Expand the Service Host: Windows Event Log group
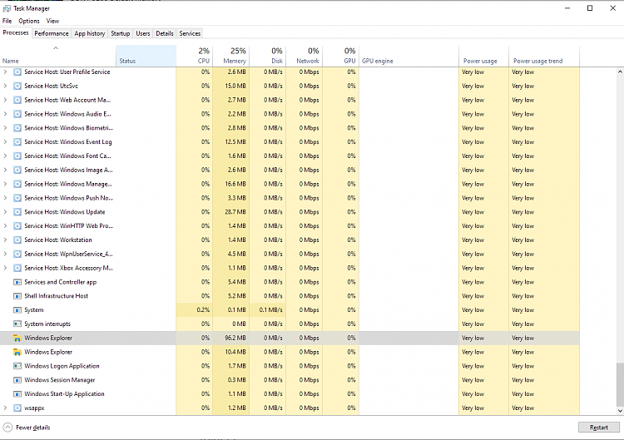This screenshot has width=624, height=440. 5,142
